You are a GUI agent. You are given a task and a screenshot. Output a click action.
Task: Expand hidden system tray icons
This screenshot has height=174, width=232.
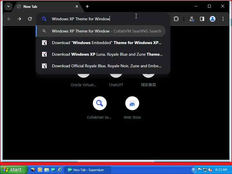(x=193, y=170)
